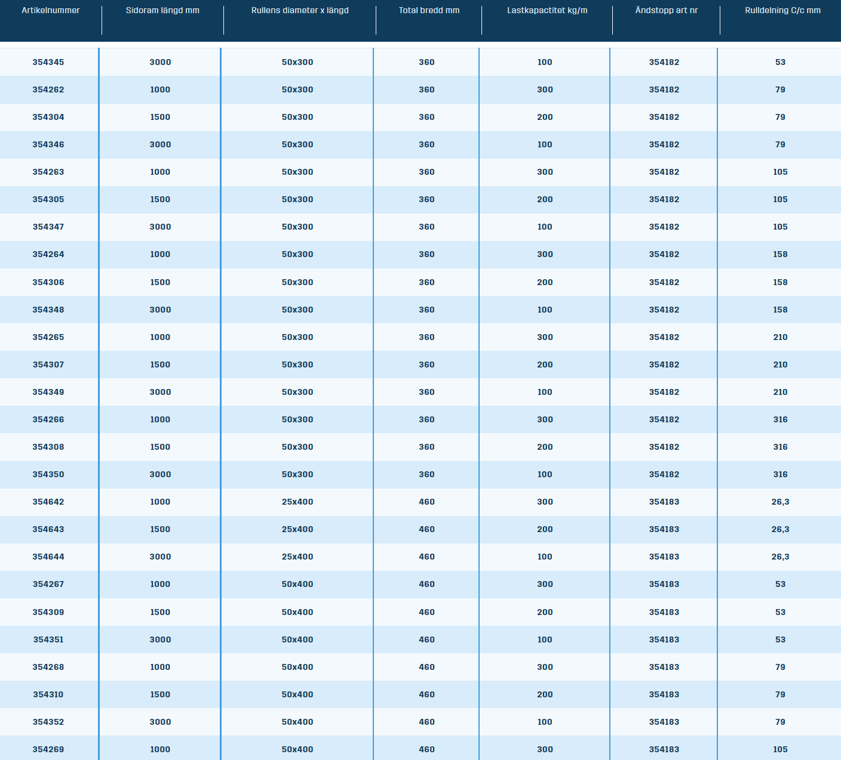
Task: Click roll pitch 158 in 354264 row
Action: (x=780, y=254)
